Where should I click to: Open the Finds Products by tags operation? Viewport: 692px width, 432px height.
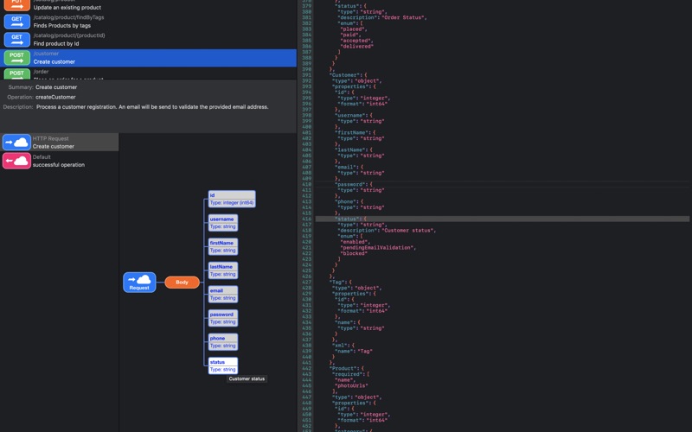148,22
